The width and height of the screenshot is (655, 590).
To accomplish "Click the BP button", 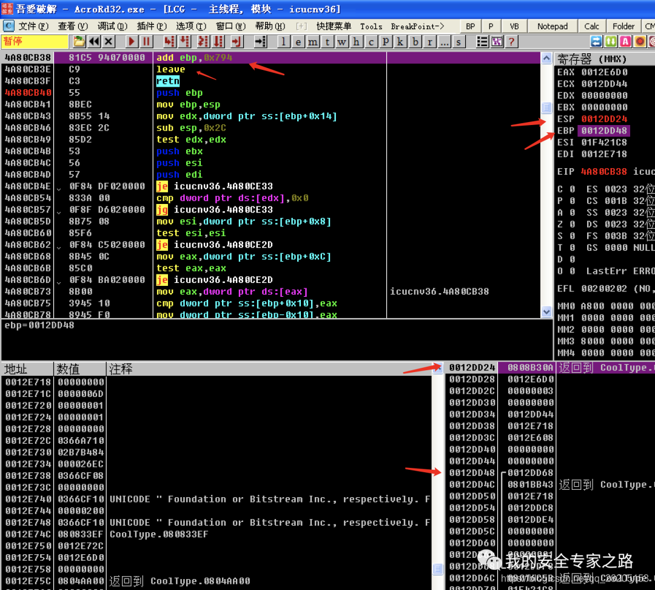I will tap(471, 26).
